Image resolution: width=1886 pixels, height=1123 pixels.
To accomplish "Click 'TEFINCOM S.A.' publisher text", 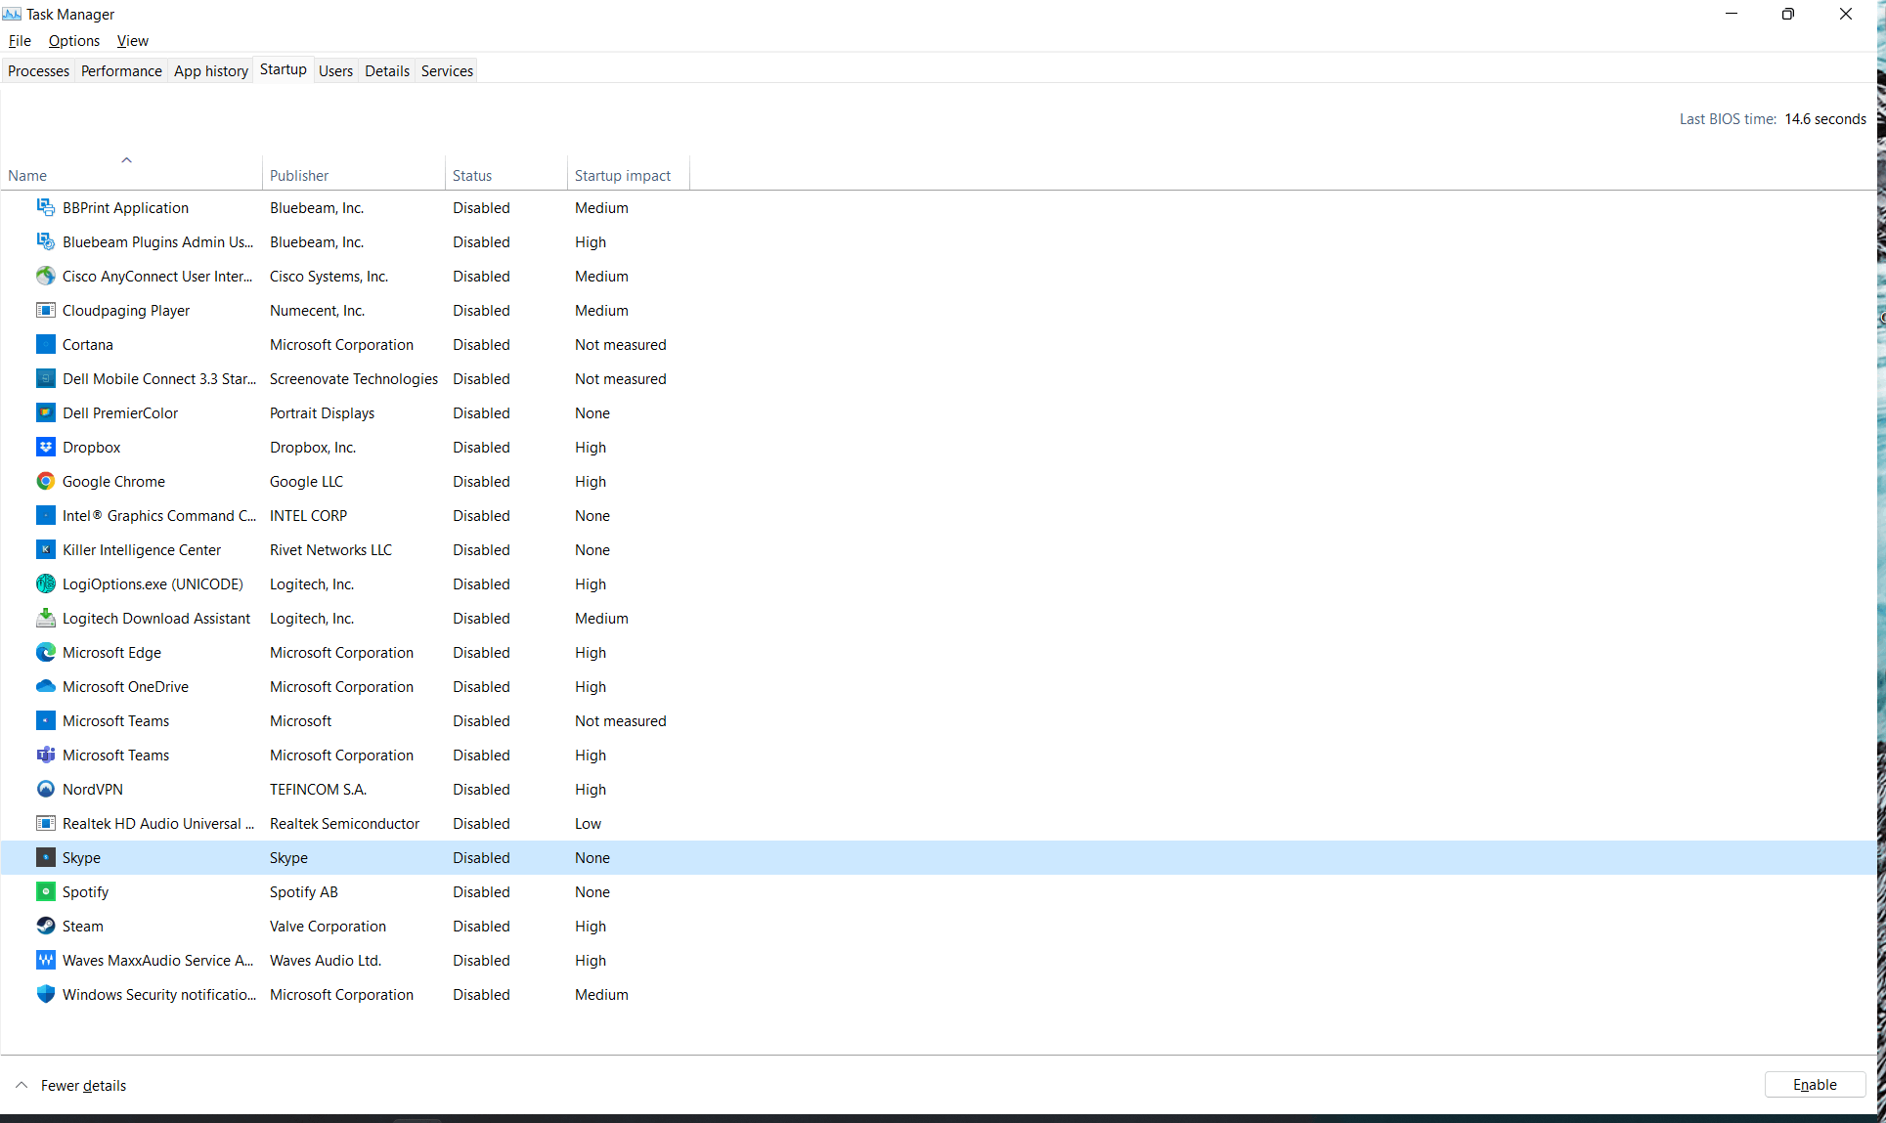I will coord(318,789).
